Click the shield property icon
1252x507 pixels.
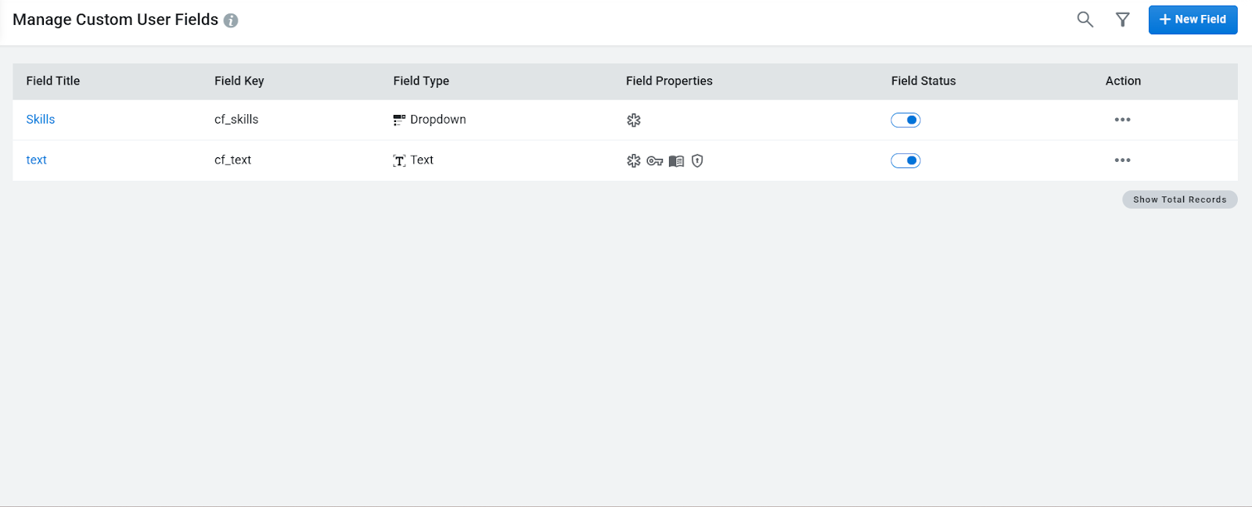(x=697, y=160)
